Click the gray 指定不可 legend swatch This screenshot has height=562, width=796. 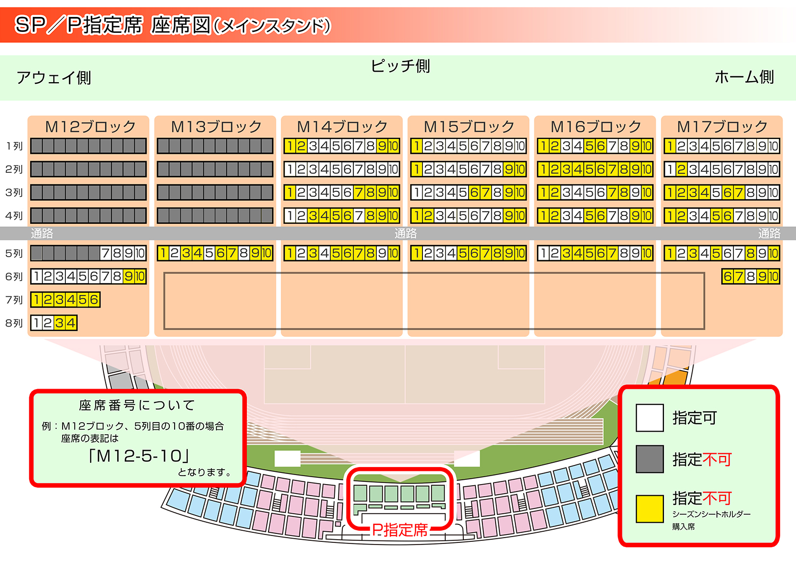click(650, 459)
